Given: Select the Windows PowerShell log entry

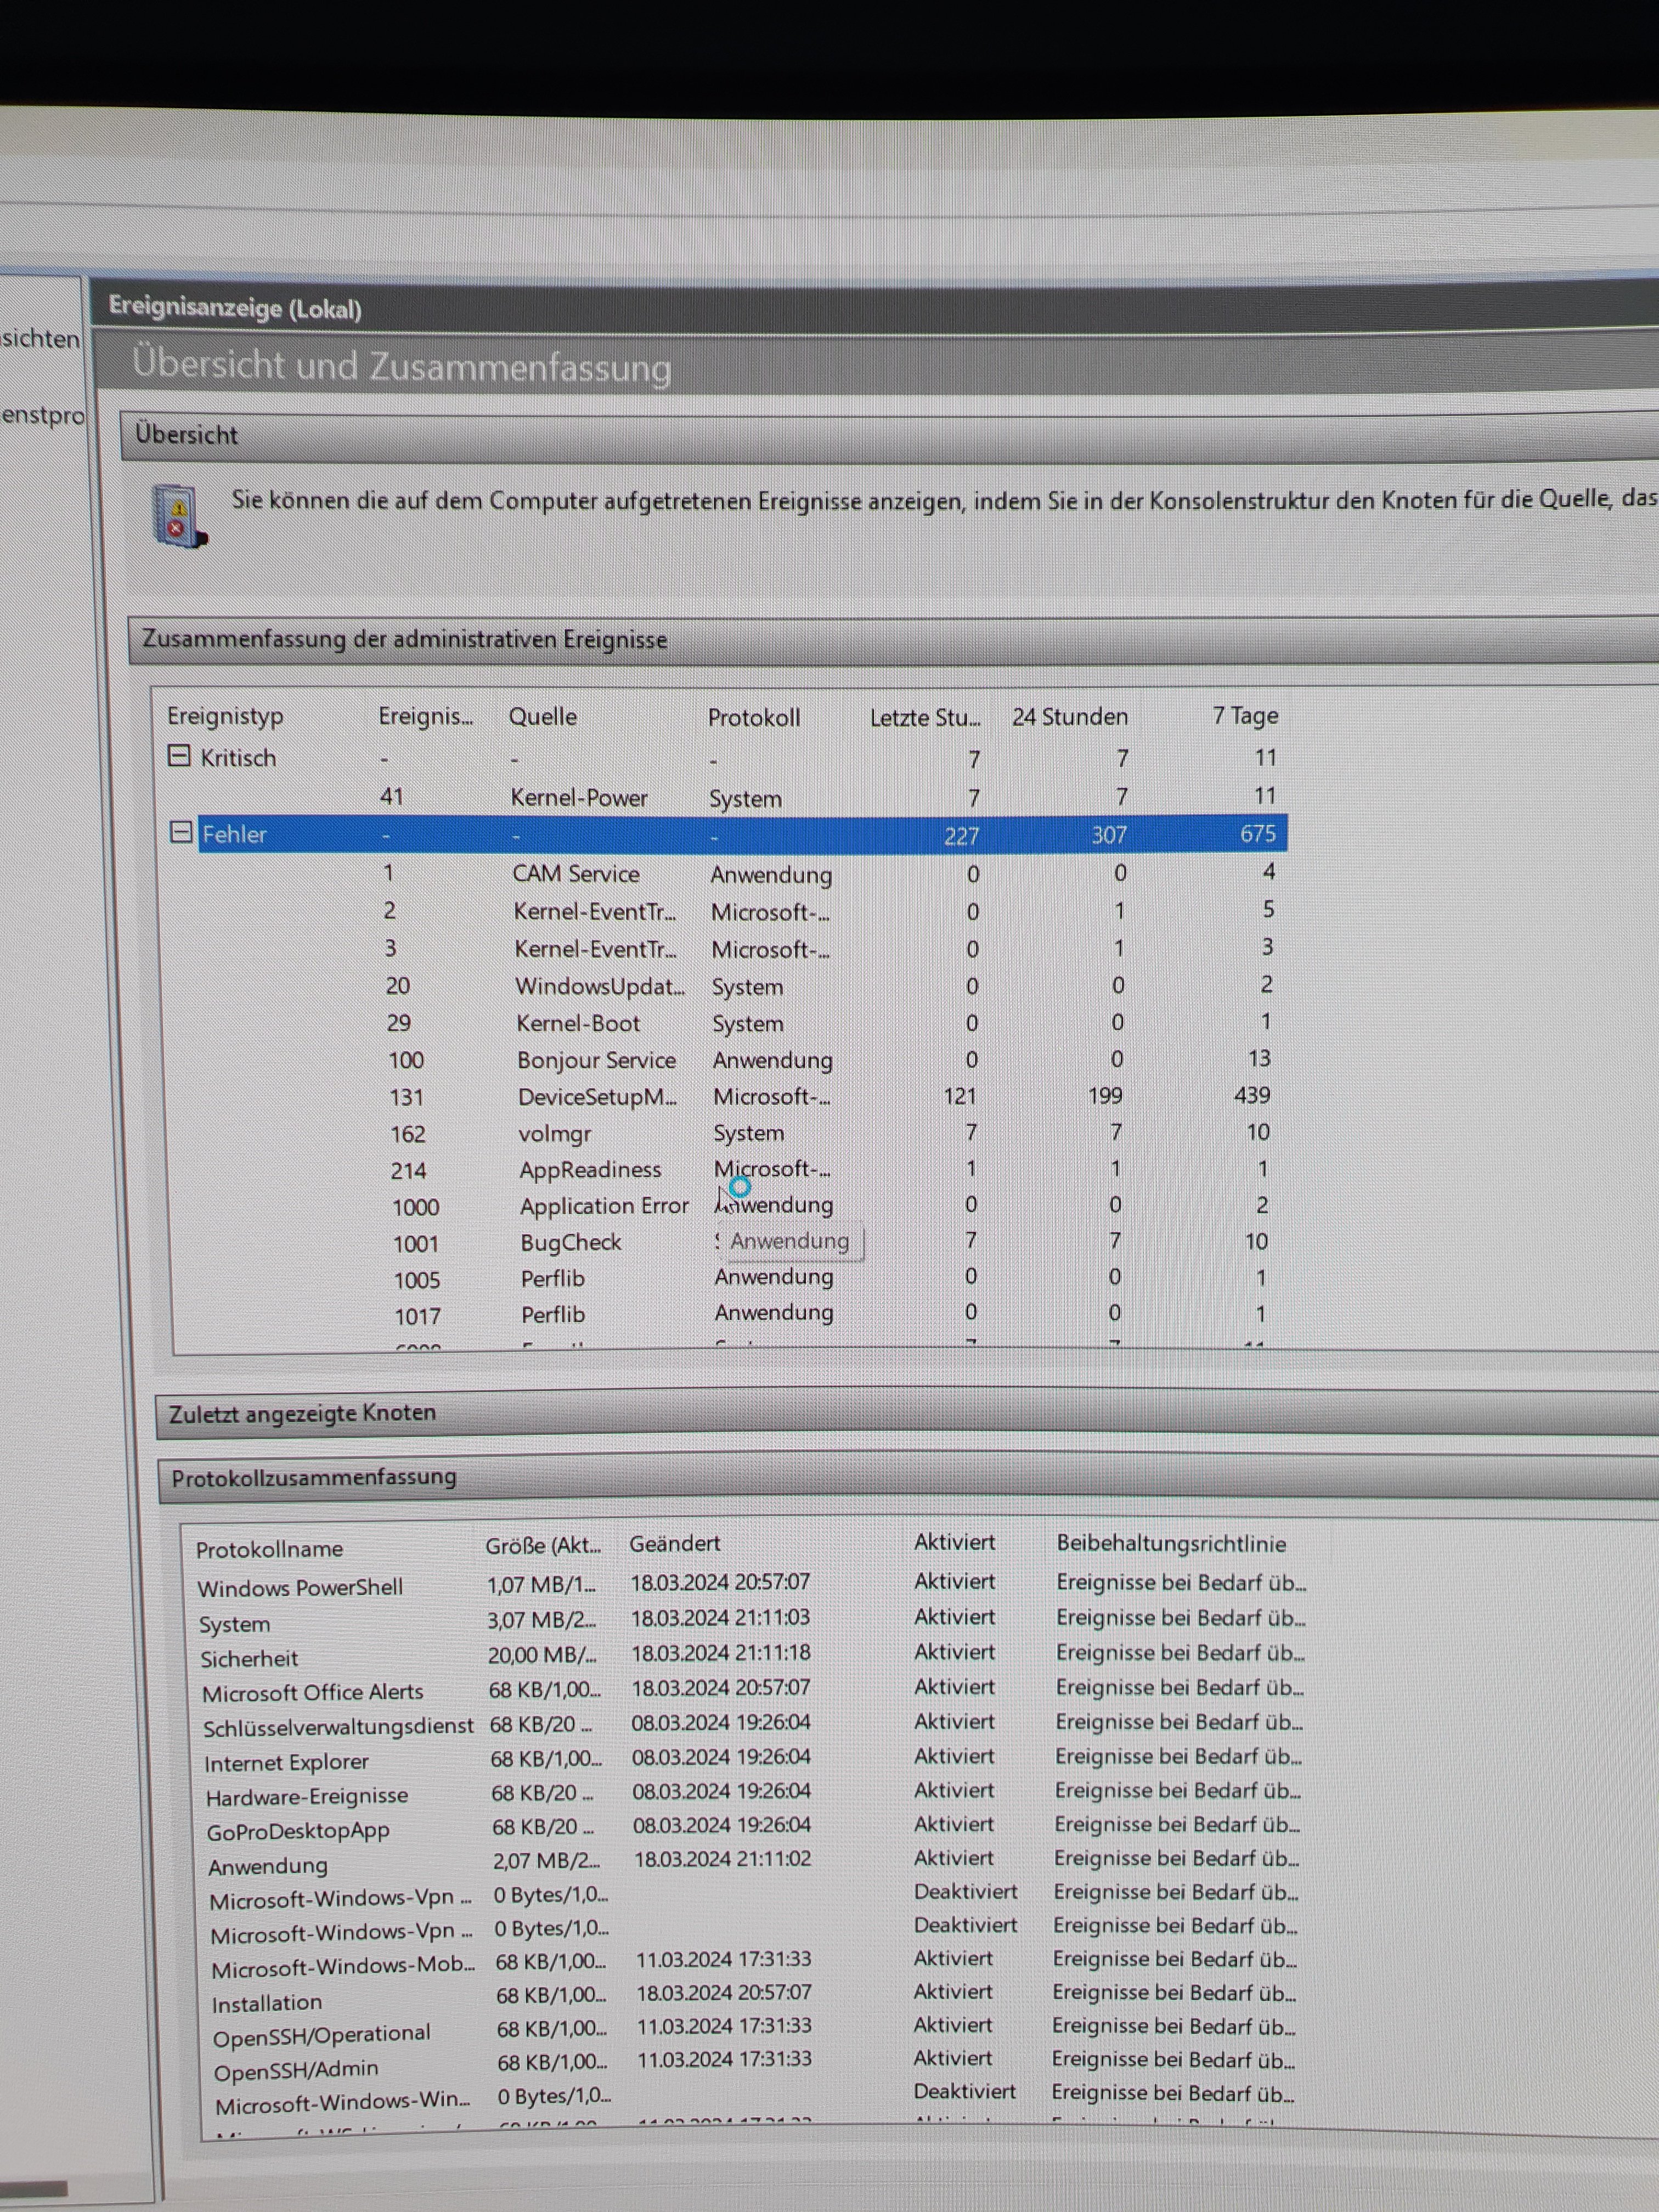Looking at the screenshot, I should tap(300, 1587).
